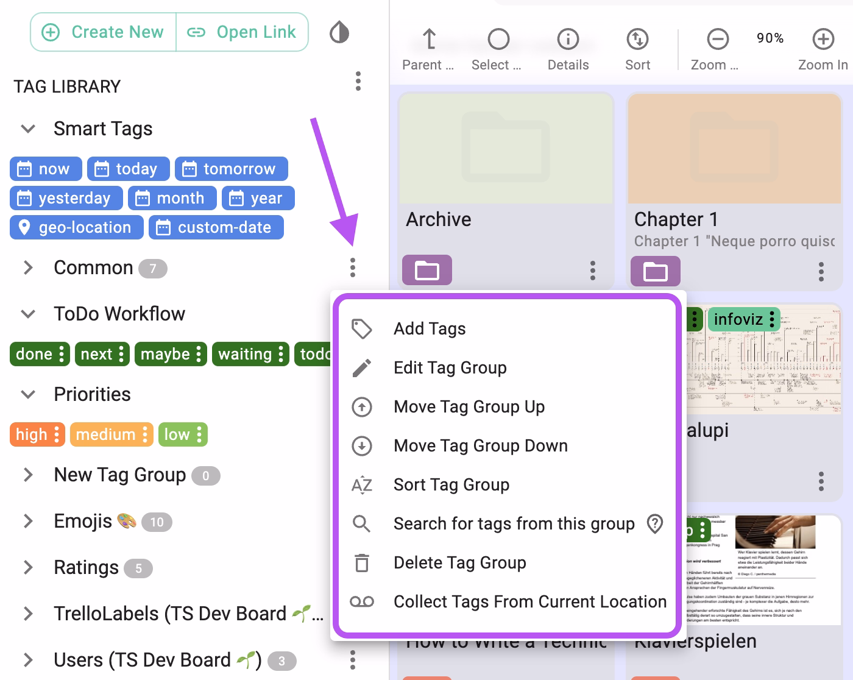
Task: Expand the Ratings tag group
Action: point(28,567)
